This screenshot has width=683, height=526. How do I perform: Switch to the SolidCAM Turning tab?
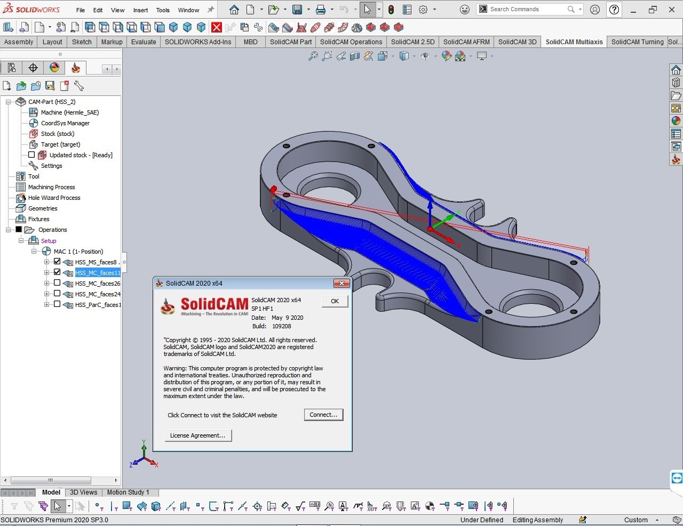tap(637, 42)
